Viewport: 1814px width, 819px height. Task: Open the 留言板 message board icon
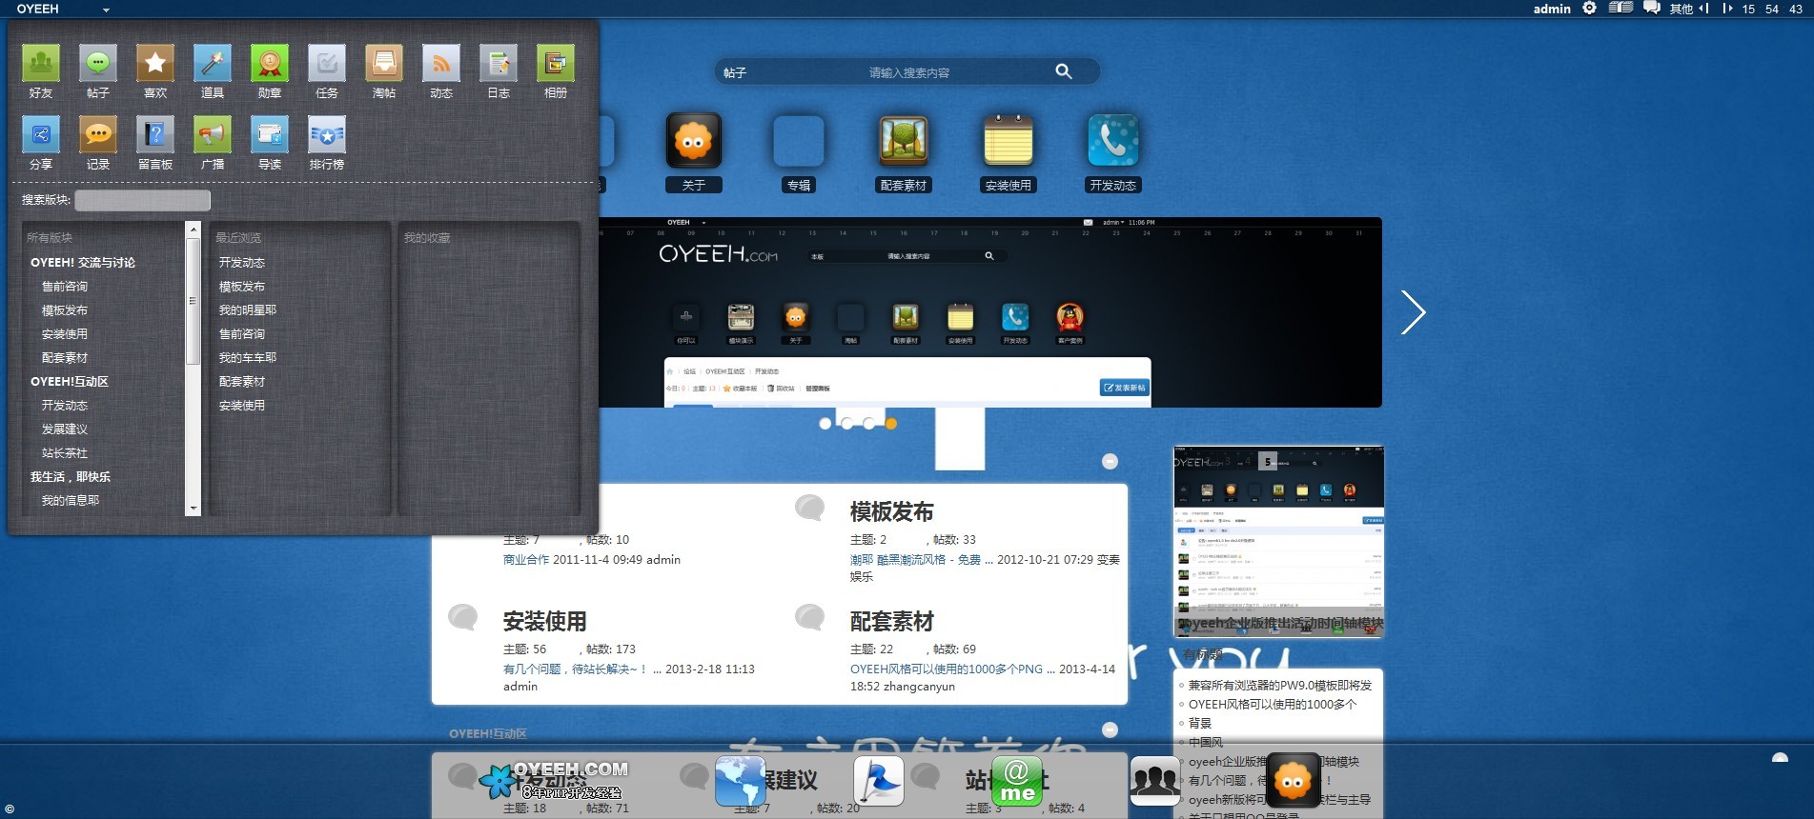pos(155,135)
